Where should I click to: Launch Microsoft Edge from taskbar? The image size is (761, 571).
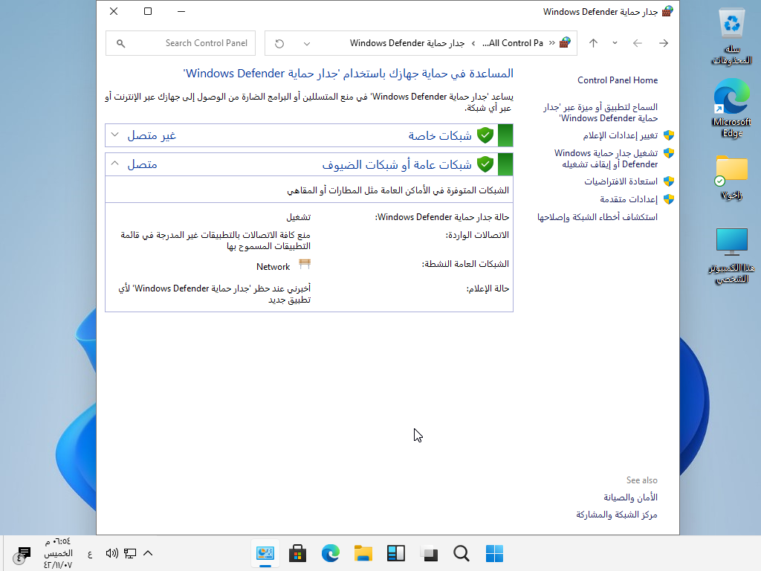[331, 553]
